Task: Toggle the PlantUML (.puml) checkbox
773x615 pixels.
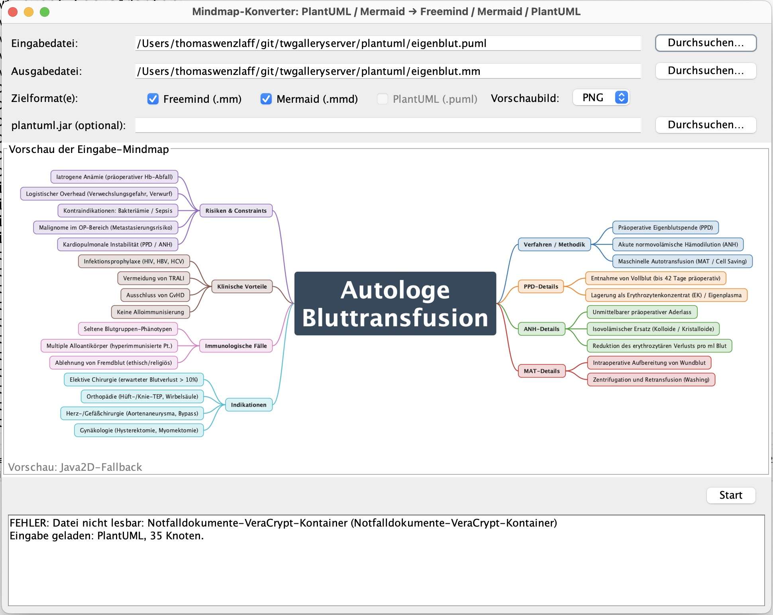Action: coord(383,99)
